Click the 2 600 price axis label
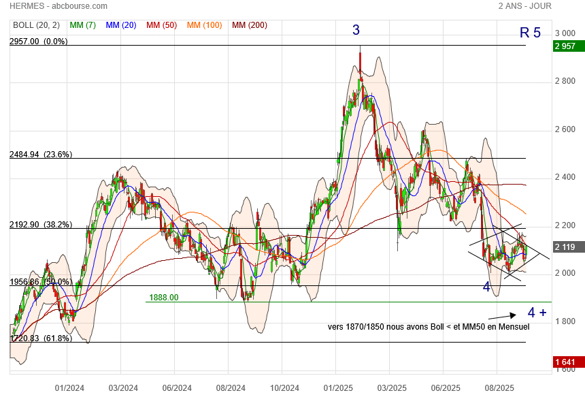The width and height of the screenshot is (585, 395). 565,129
